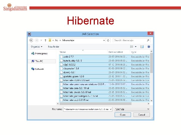Click the vertical scrollbar thumb

click(x=151, y=63)
